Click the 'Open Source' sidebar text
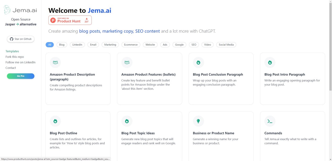Viewport: 332px width, 161px height. pyautogui.click(x=21, y=19)
